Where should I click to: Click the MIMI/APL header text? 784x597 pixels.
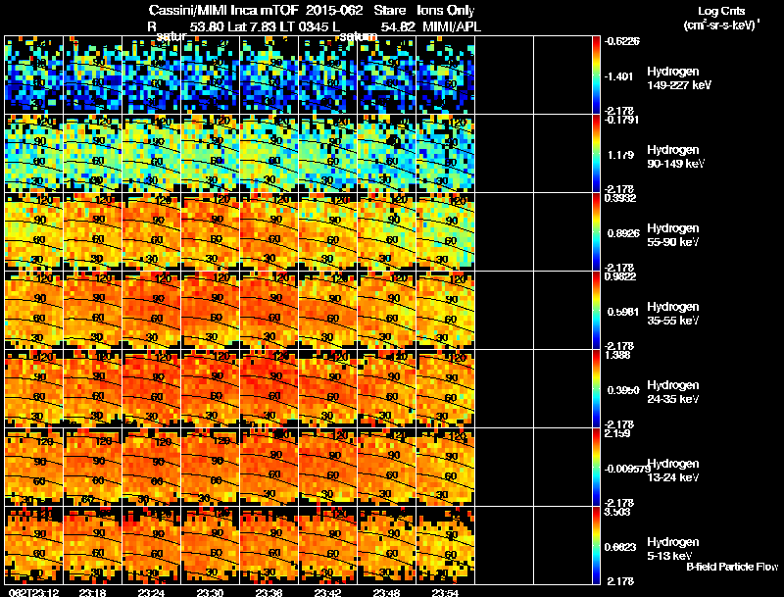point(452,26)
